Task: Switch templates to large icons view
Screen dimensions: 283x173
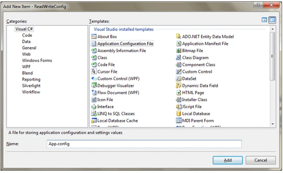Action: coord(264,20)
